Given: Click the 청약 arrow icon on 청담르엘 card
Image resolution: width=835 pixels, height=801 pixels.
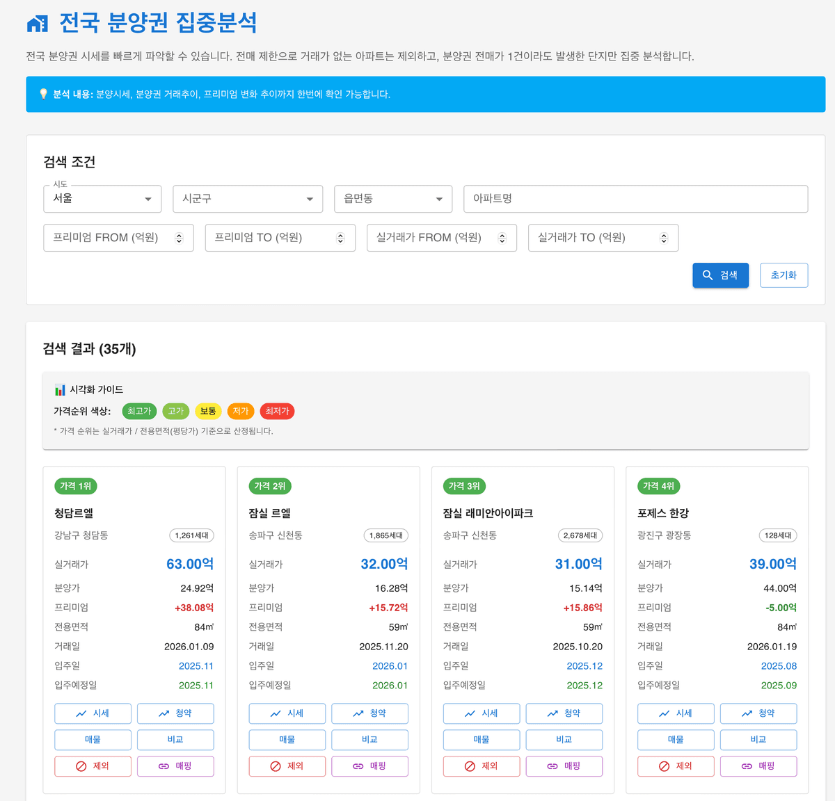Looking at the screenshot, I should coord(164,713).
